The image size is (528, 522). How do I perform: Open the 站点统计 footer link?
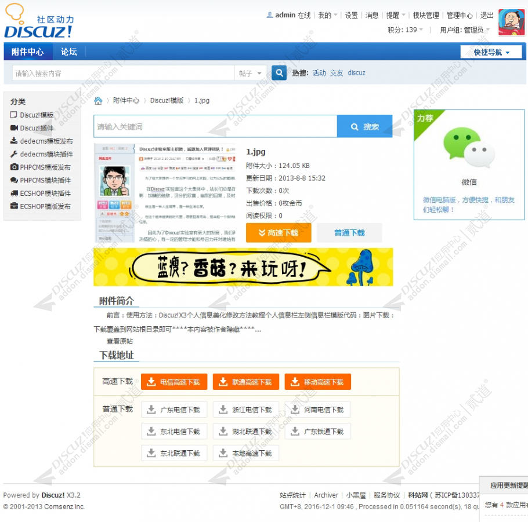[x=292, y=495]
